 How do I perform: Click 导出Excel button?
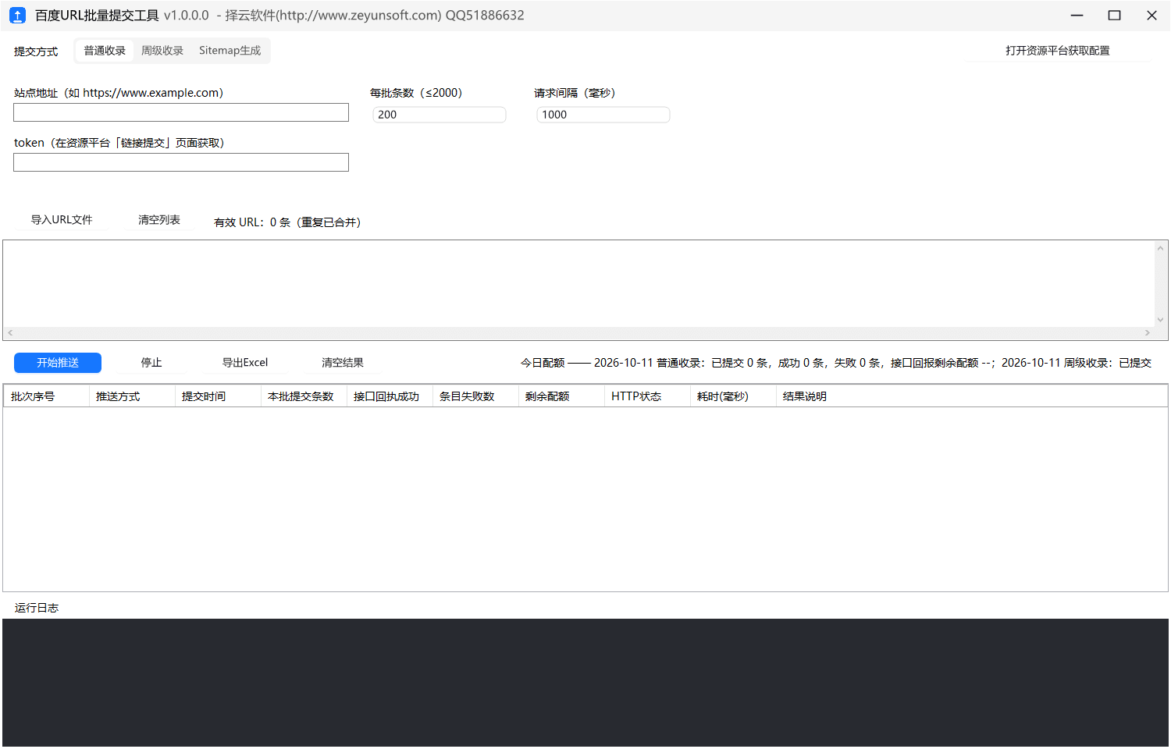point(245,363)
